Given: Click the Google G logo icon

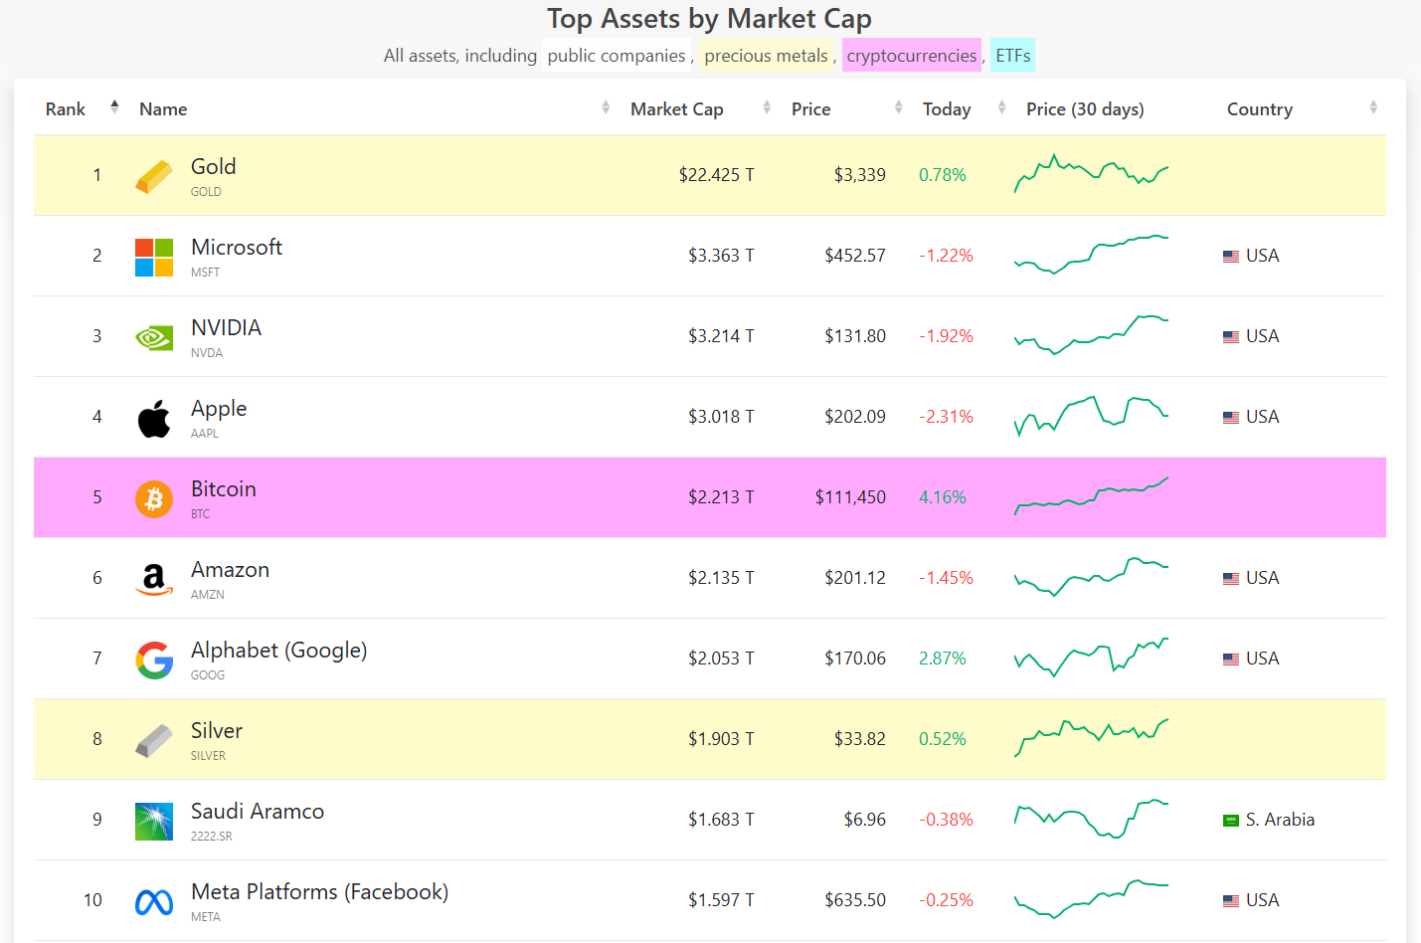Looking at the screenshot, I should click(154, 660).
